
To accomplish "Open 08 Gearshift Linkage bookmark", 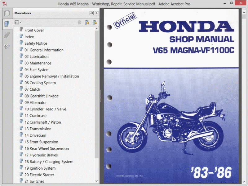I will tap(42, 96).
